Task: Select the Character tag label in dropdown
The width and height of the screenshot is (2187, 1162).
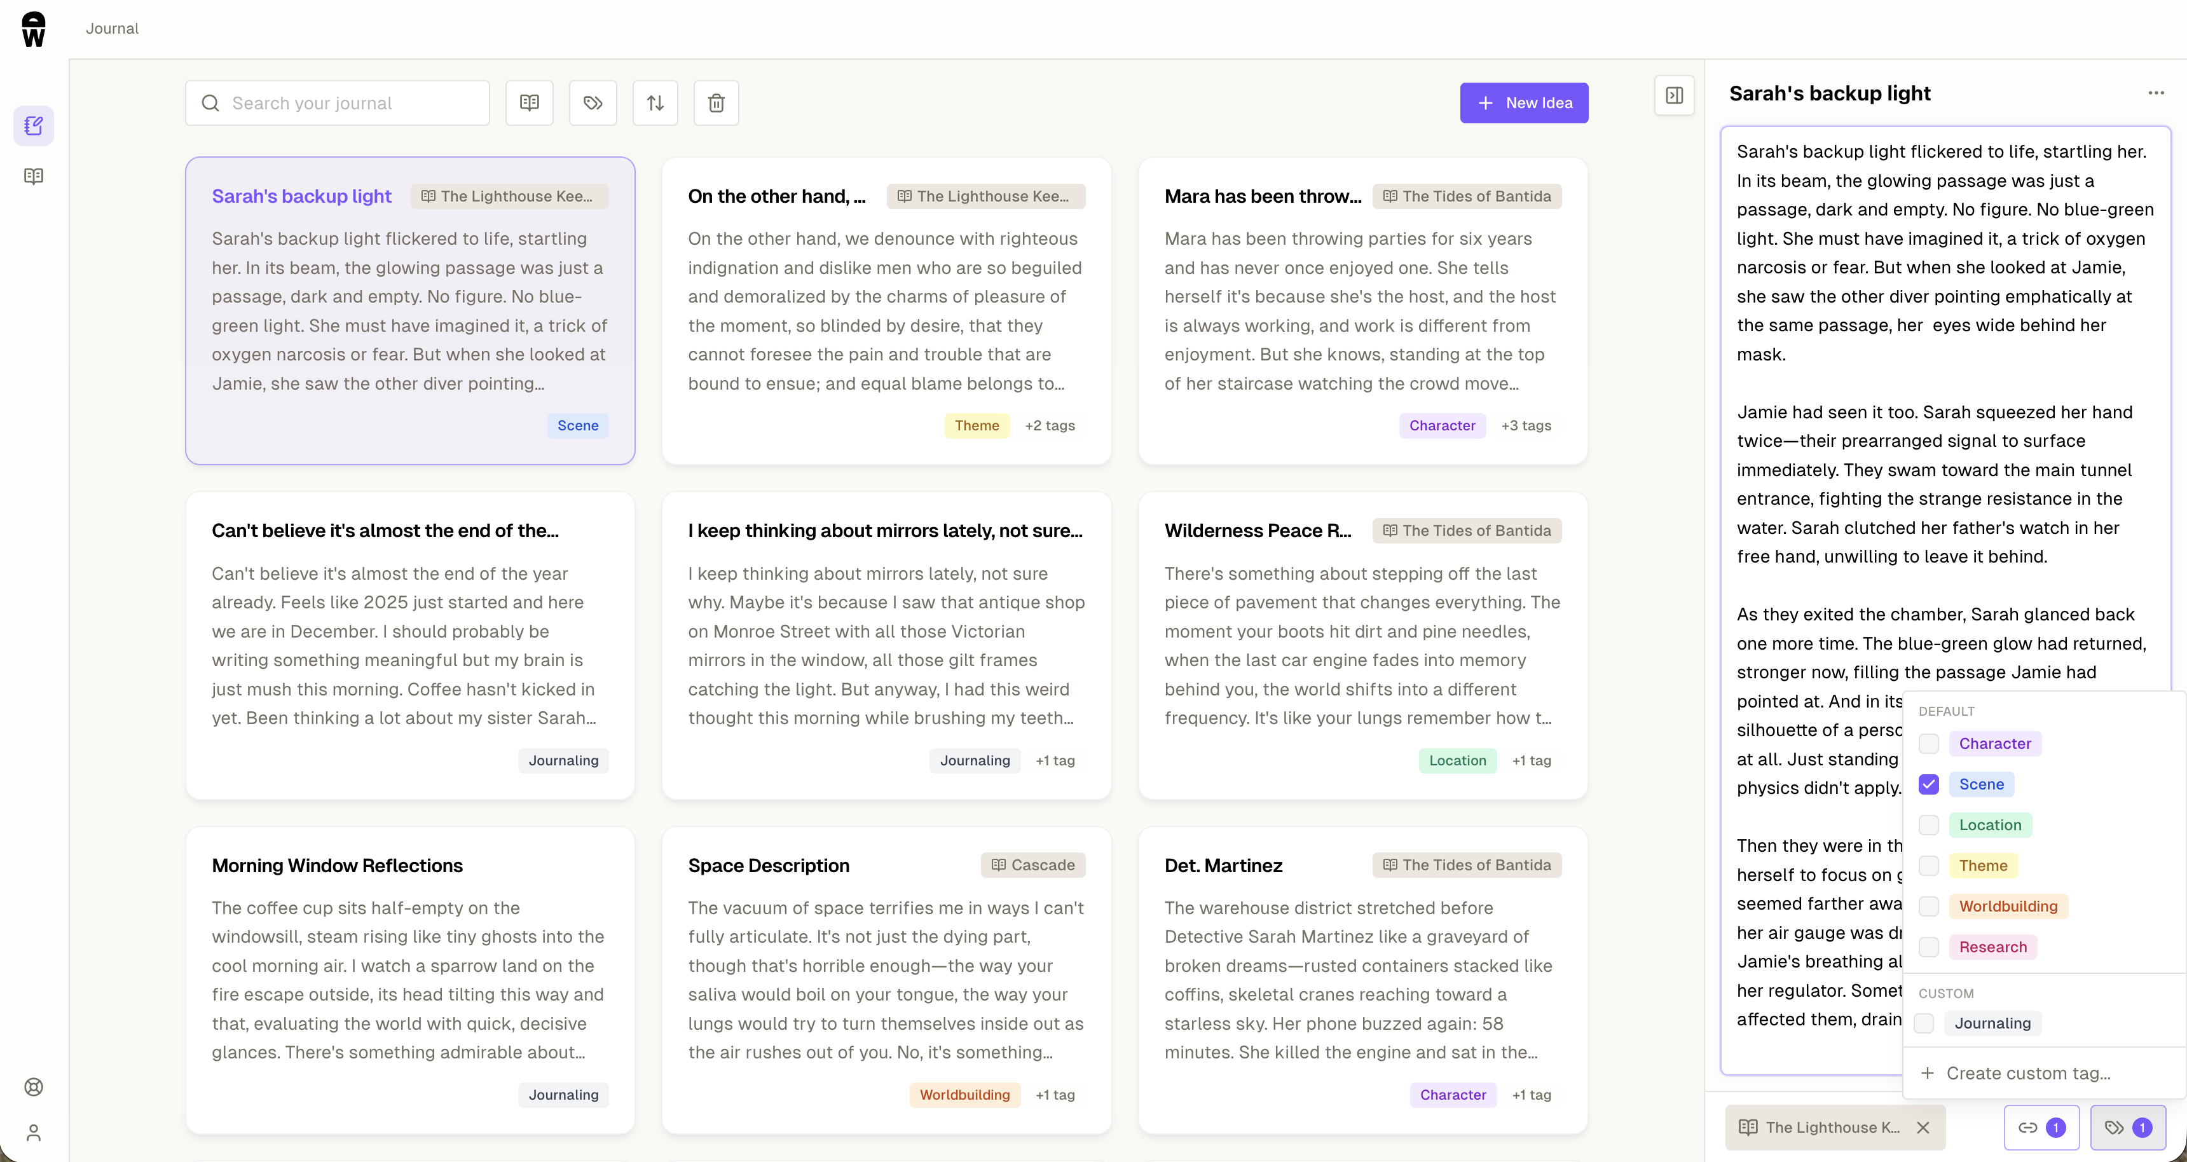Action: pyautogui.click(x=1995, y=744)
